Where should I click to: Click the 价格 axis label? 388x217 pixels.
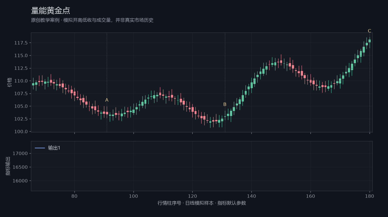(10, 82)
